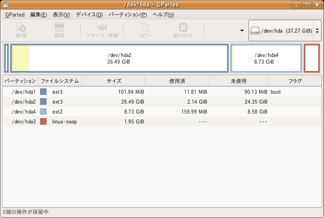Click the ext2 color swatch for /dev/hda4

[43, 111]
